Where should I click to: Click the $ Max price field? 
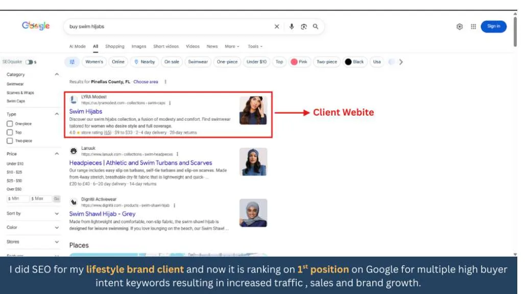pyautogui.click(x=41, y=199)
